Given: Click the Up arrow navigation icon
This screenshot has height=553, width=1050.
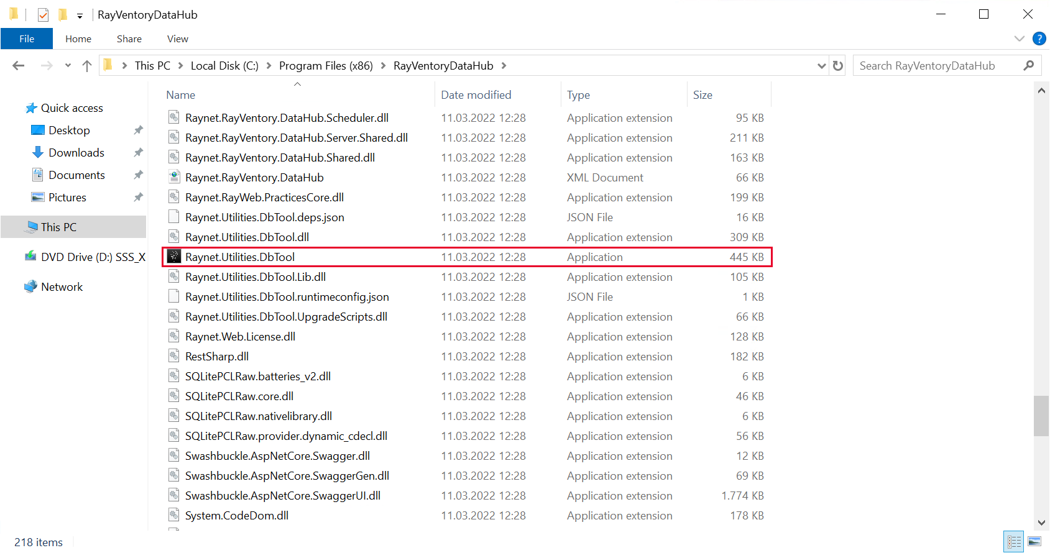Looking at the screenshot, I should click(87, 66).
